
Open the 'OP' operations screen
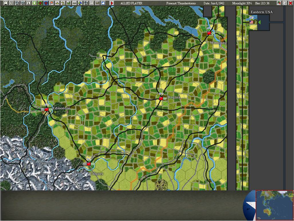tap(92, 3)
